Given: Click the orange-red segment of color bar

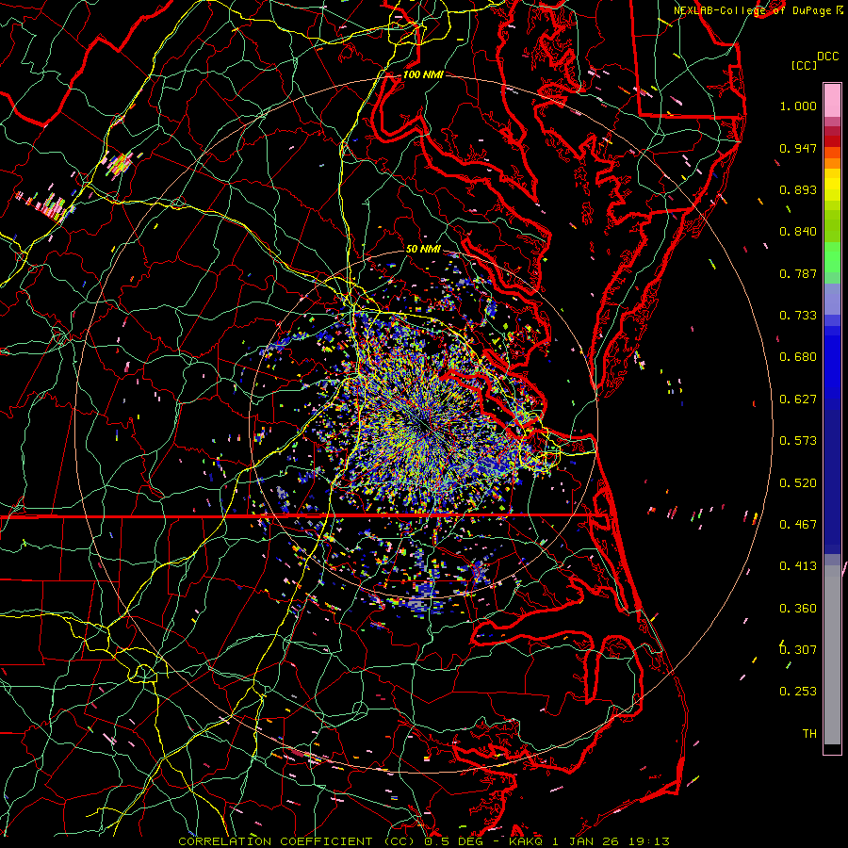Looking at the screenshot, I should [832, 153].
